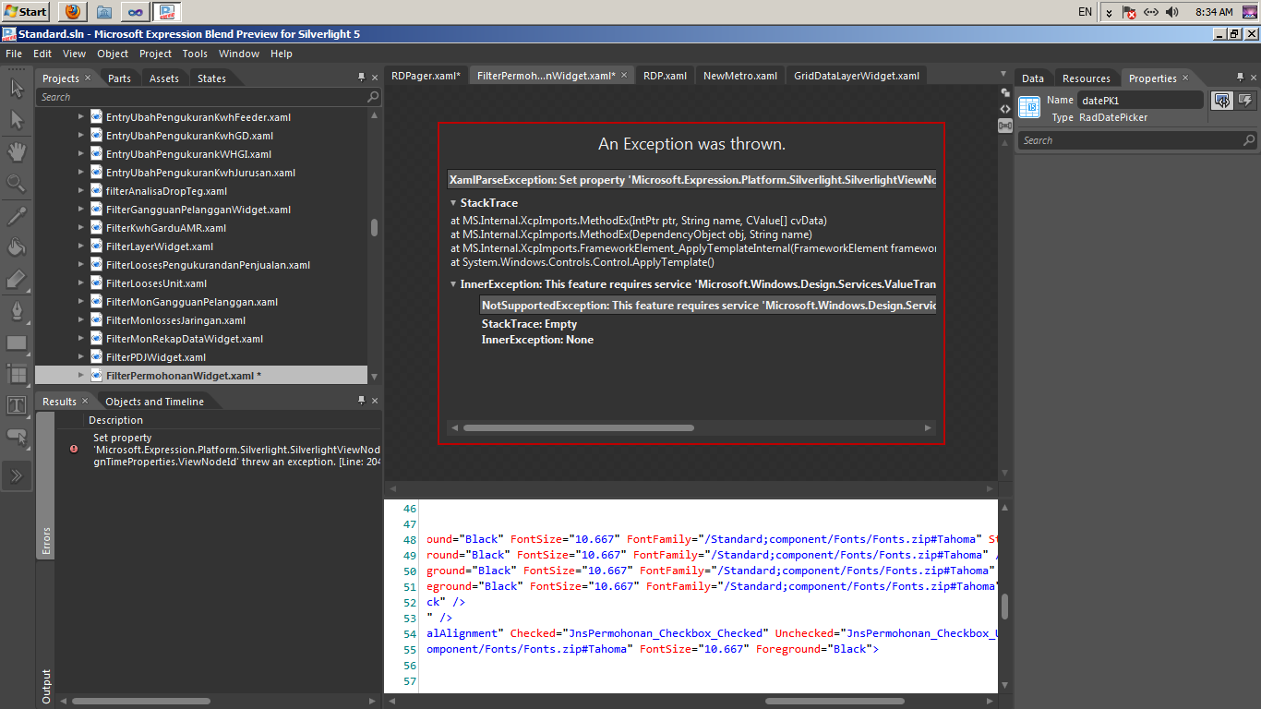Click the exception panel horizontal scrollbar thumb
This screenshot has width=1261, height=709.
(578, 428)
